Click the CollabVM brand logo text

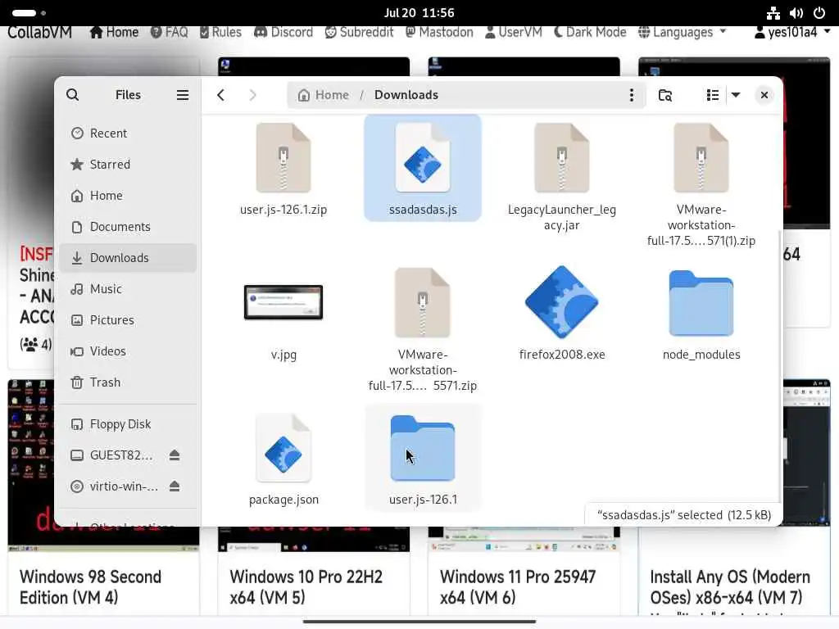[x=39, y=32]
